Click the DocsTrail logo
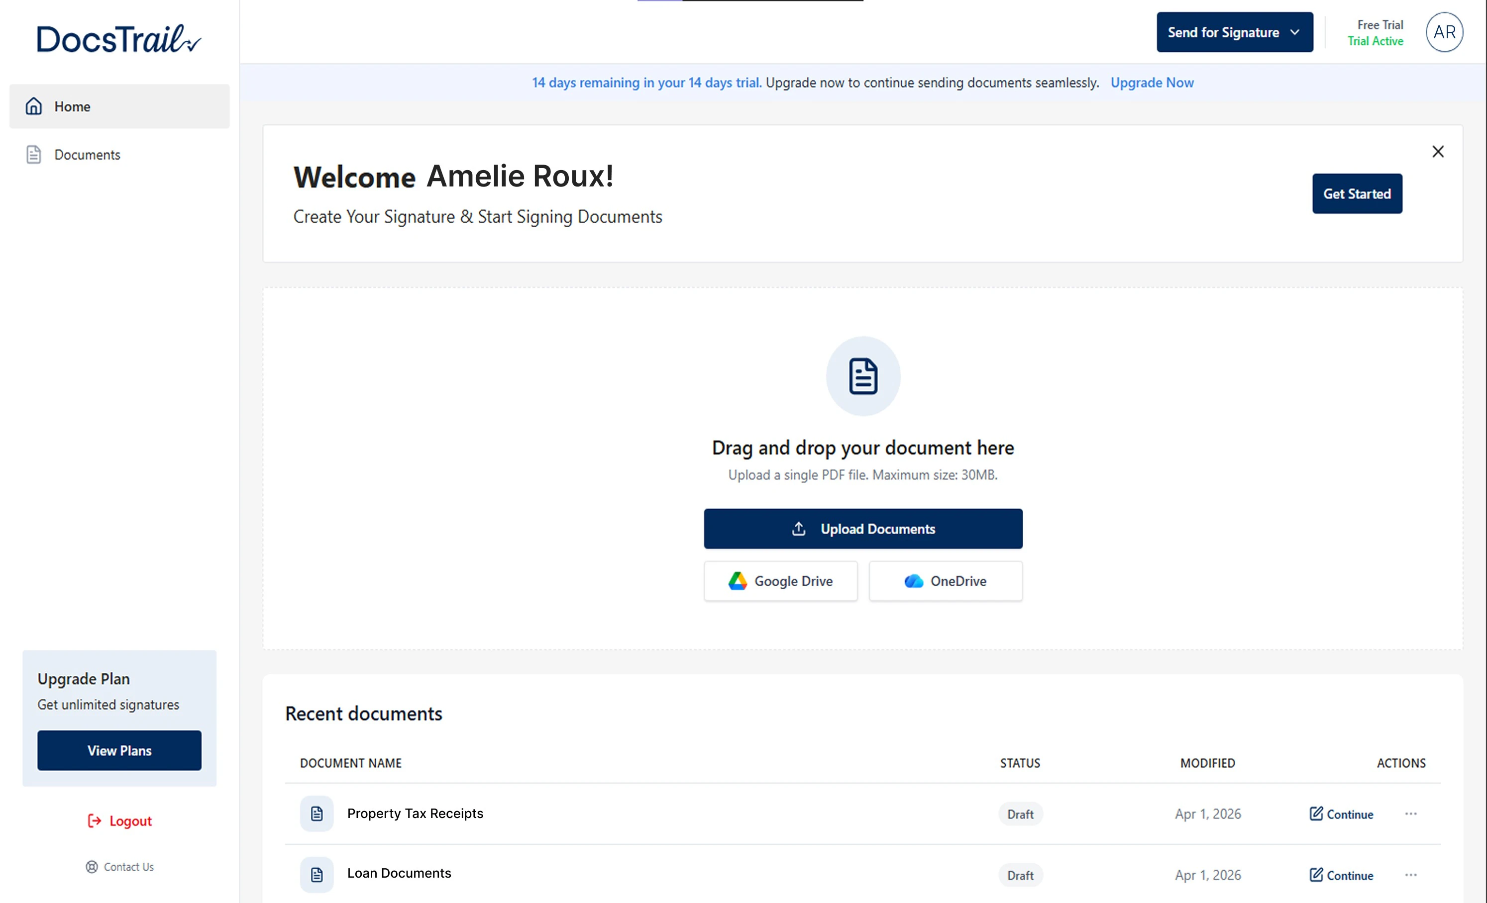This screenshot has height=903, width=1487. coord(117,38)
